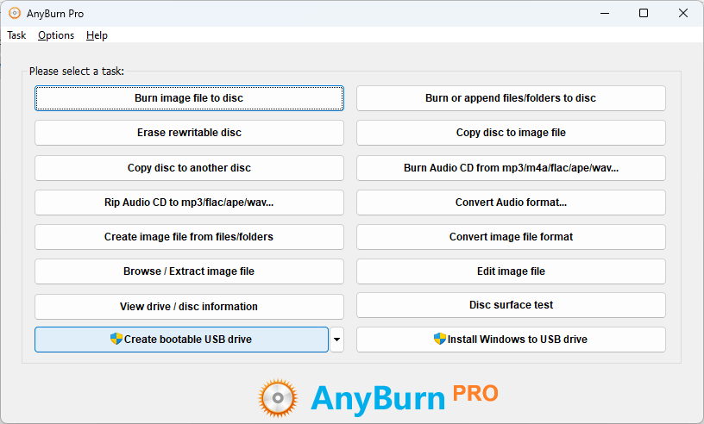
Task: Open the Task menu
Action: [x=16, y=35]
